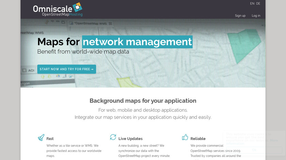The height and width of the screenshot is (160, 286).
Task: Click the OpenStreetMapHosting tagline under logo
Action: [62, 14]
